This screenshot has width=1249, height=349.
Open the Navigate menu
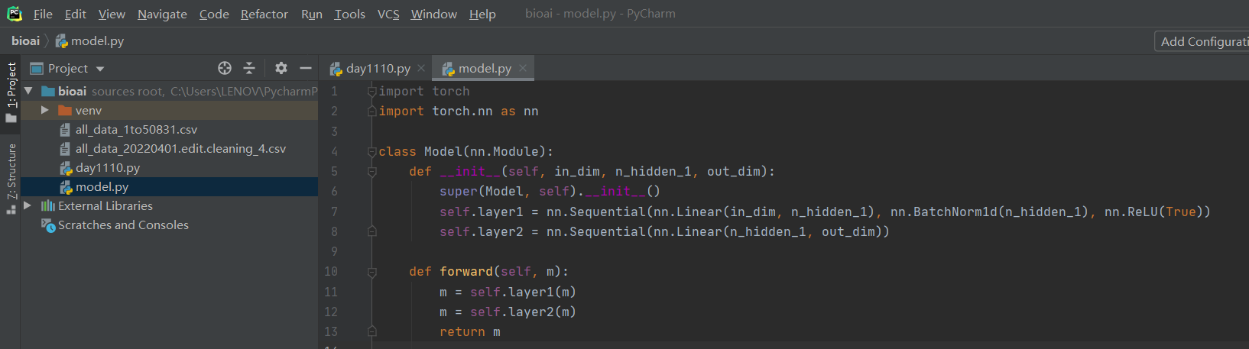[x=162, y=14]
